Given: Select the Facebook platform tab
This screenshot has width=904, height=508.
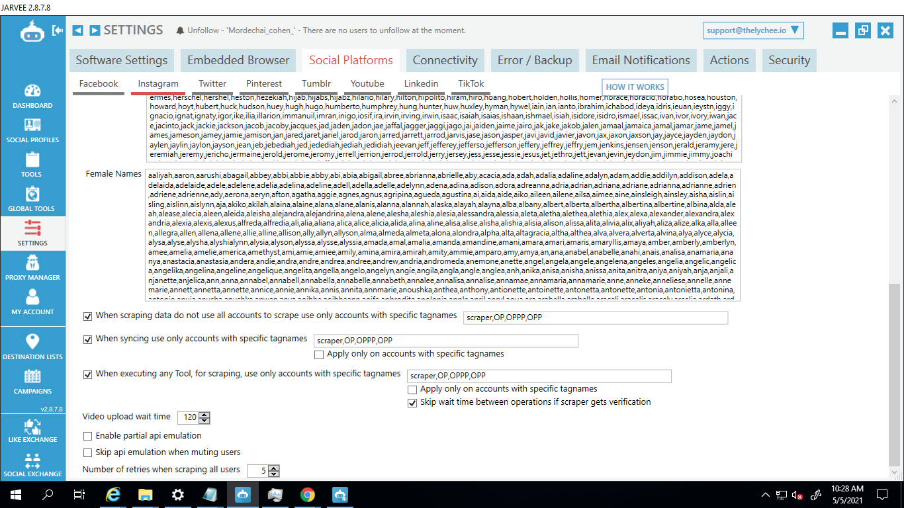Looking at the screenshot, I should [99, 84].
